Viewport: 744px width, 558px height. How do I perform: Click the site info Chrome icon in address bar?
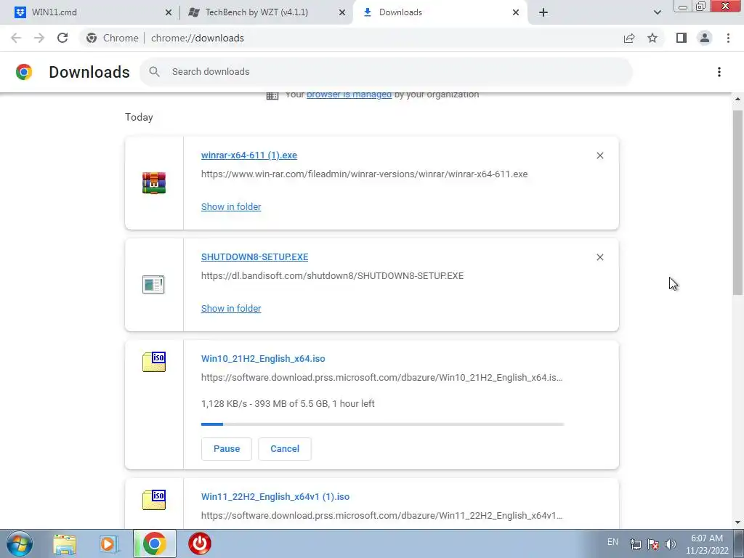(92, 38)
